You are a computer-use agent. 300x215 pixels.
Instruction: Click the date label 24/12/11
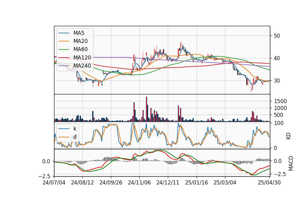click(x=168, y=183)
